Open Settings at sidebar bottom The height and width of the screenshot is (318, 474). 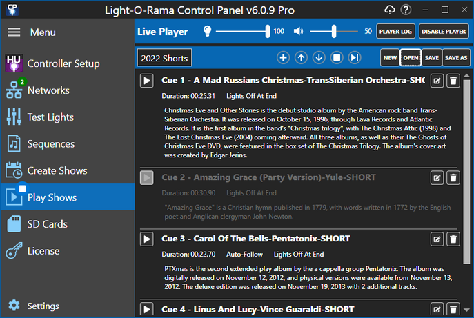68,306
